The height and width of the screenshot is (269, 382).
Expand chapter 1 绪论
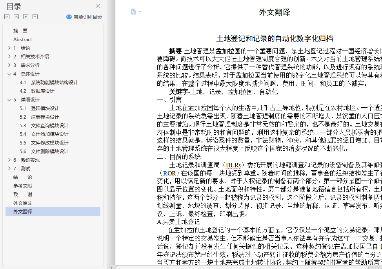(x=9, y=48)
